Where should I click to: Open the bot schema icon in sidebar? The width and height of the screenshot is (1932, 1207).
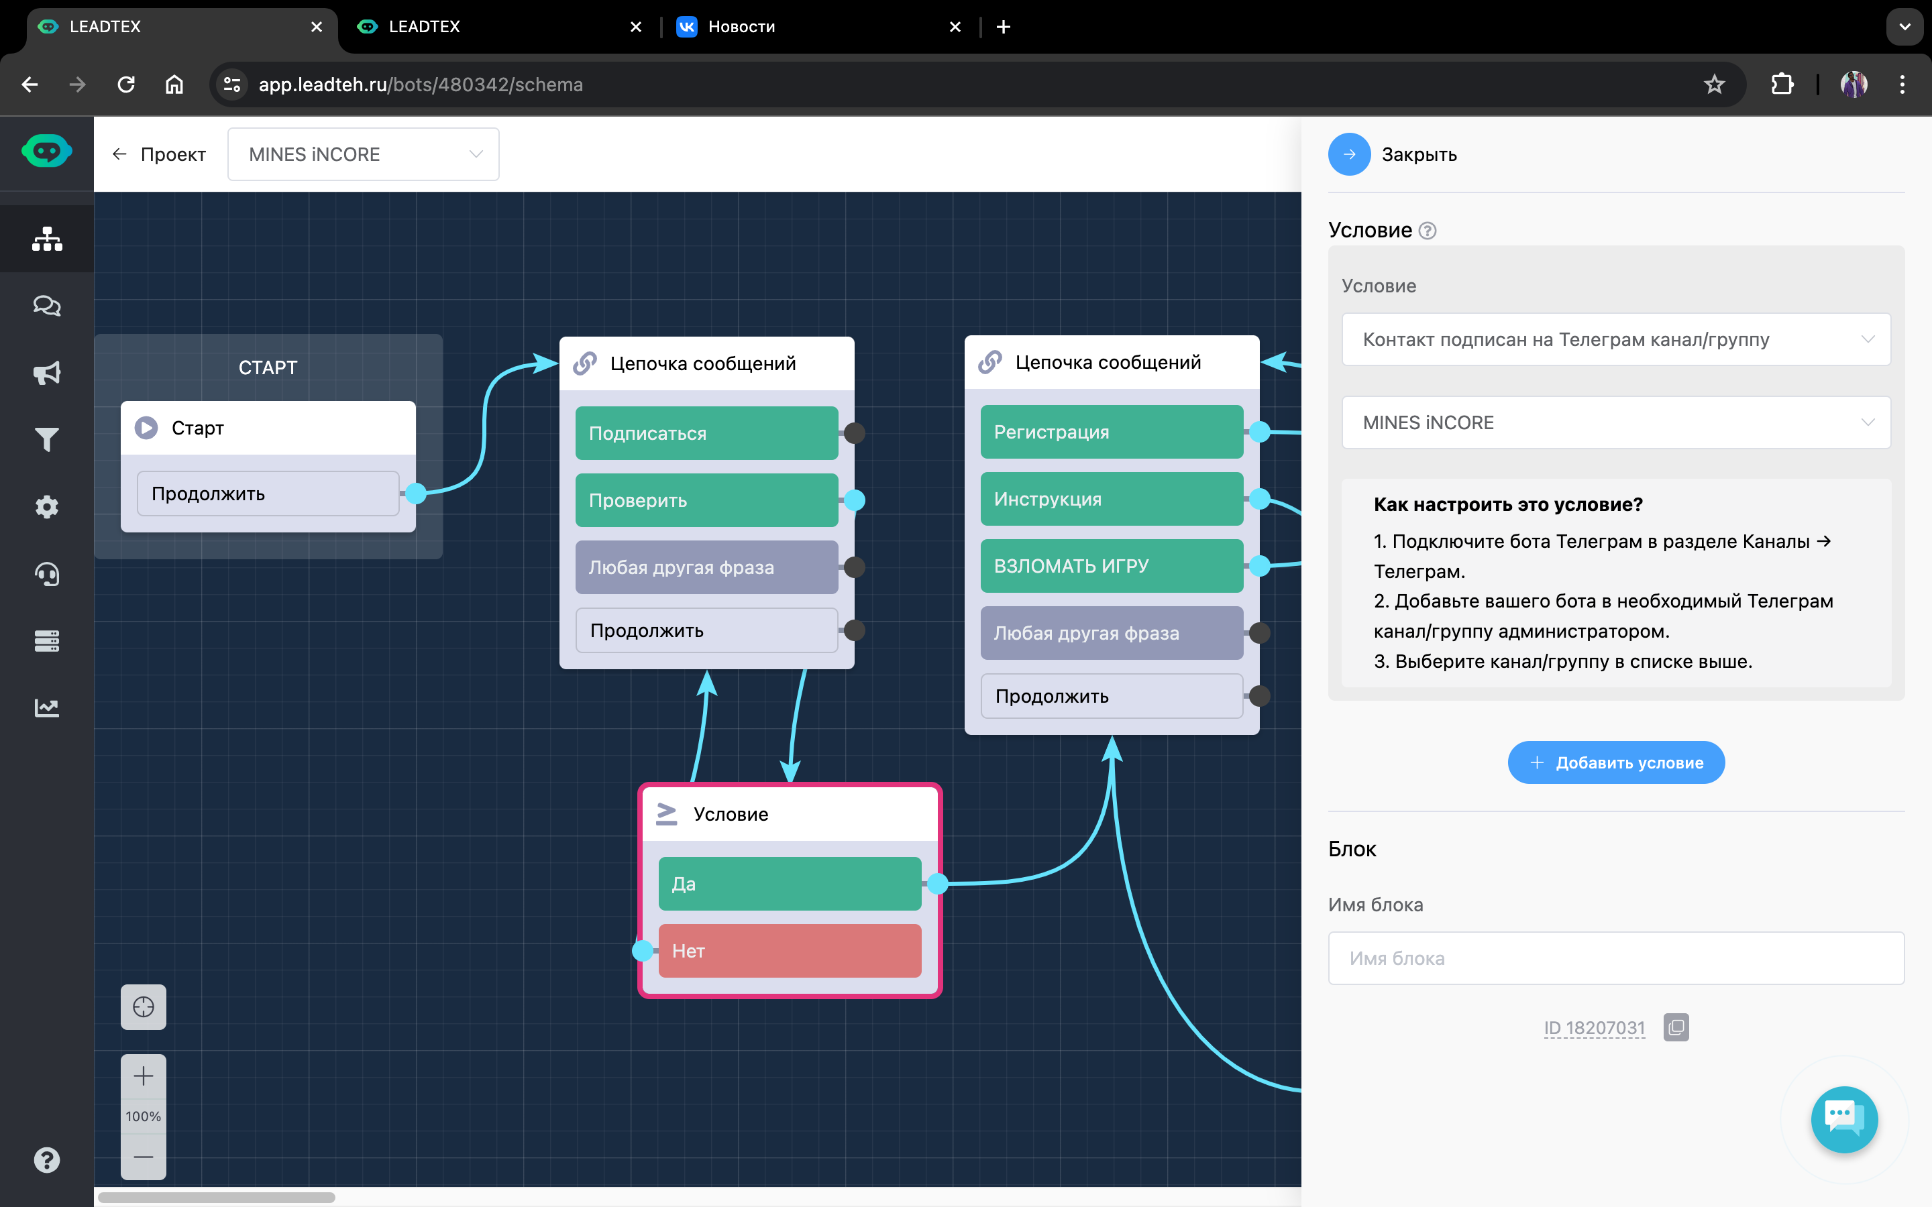(x=47, y=239)
